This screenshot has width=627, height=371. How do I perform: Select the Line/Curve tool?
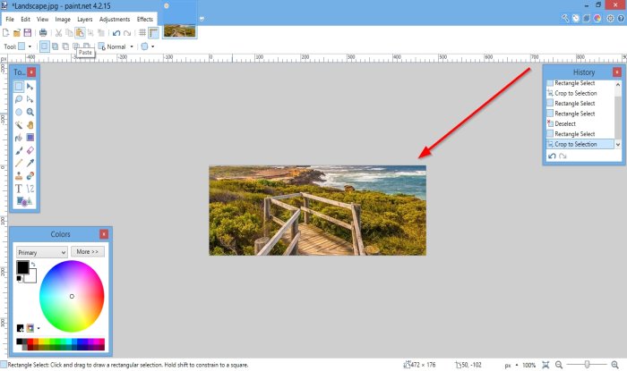(x=30, y=189)
